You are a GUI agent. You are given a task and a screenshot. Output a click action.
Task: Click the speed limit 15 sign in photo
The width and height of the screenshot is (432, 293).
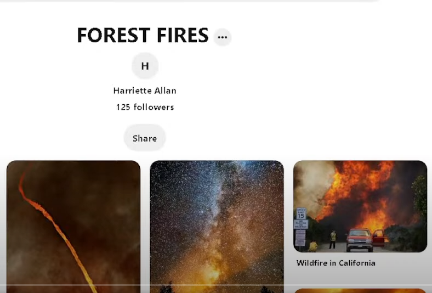click(x=301, y=213)
